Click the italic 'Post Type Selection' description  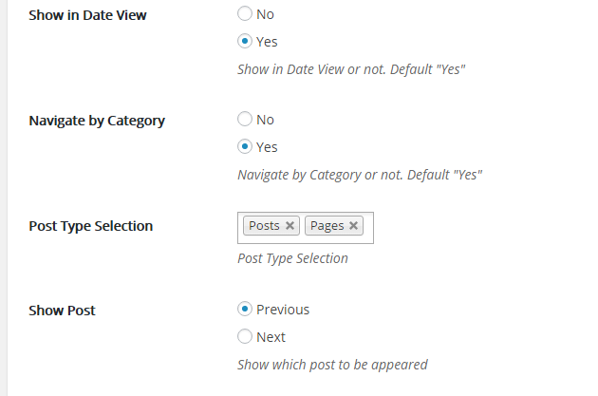(x=292, y=258)
